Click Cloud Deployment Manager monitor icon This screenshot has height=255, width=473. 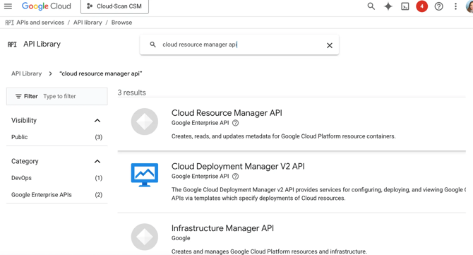click(145, 174)
